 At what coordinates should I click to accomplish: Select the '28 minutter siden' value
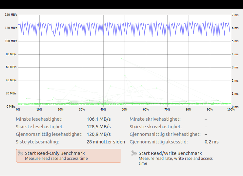click(x=106, y=142)
